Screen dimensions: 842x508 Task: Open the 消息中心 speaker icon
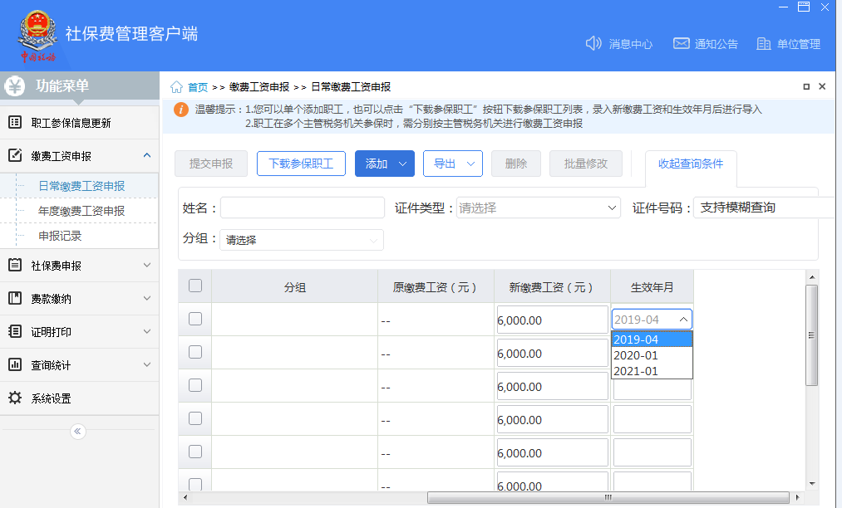[593, 43]
